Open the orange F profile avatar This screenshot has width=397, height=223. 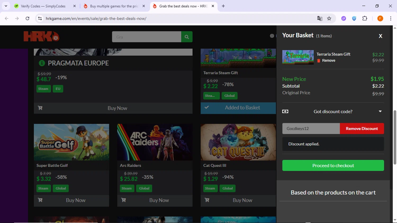[380, 19]
